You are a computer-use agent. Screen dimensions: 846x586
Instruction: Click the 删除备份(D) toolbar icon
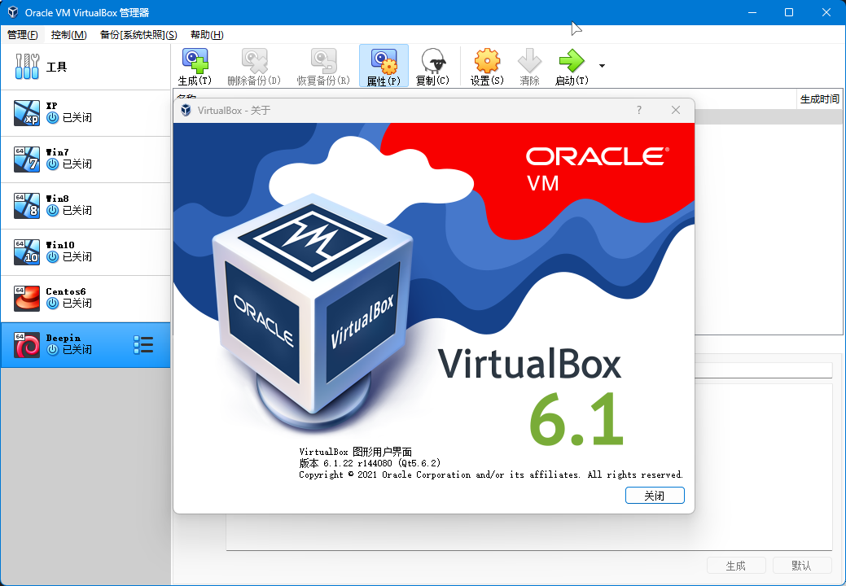tap(254, 60)
